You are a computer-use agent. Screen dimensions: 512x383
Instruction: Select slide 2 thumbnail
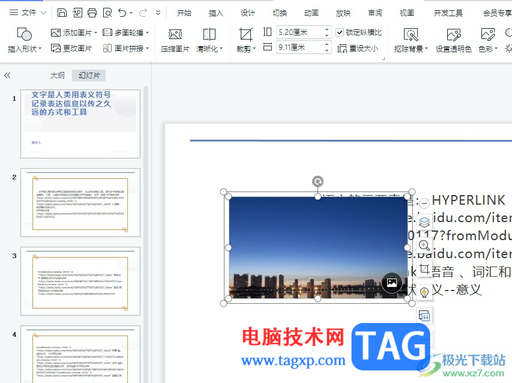pos(80,202)
